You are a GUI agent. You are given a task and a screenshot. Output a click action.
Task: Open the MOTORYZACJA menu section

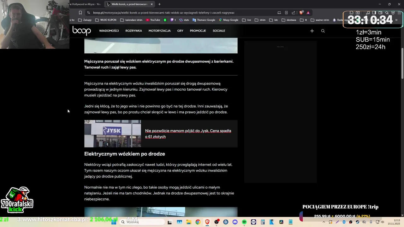[x=159, y=31]
